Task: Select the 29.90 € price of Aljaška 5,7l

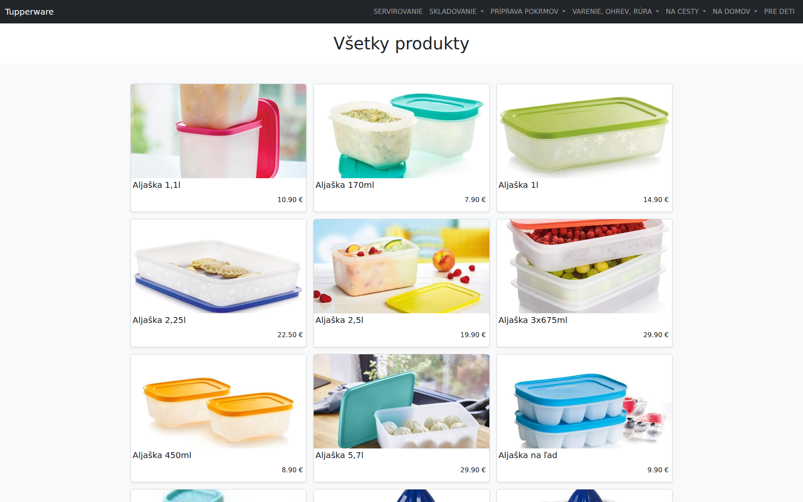Action: tap(473, 470)
